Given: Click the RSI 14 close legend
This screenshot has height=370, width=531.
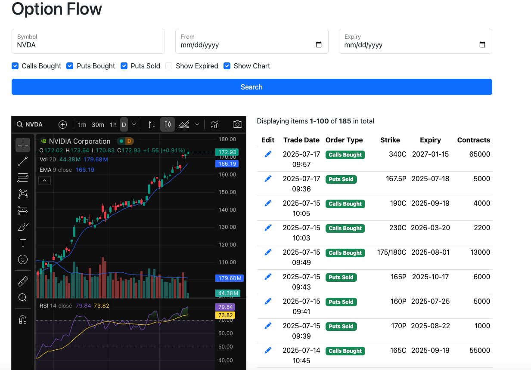Looking at the screenshot, I should 56,305.
